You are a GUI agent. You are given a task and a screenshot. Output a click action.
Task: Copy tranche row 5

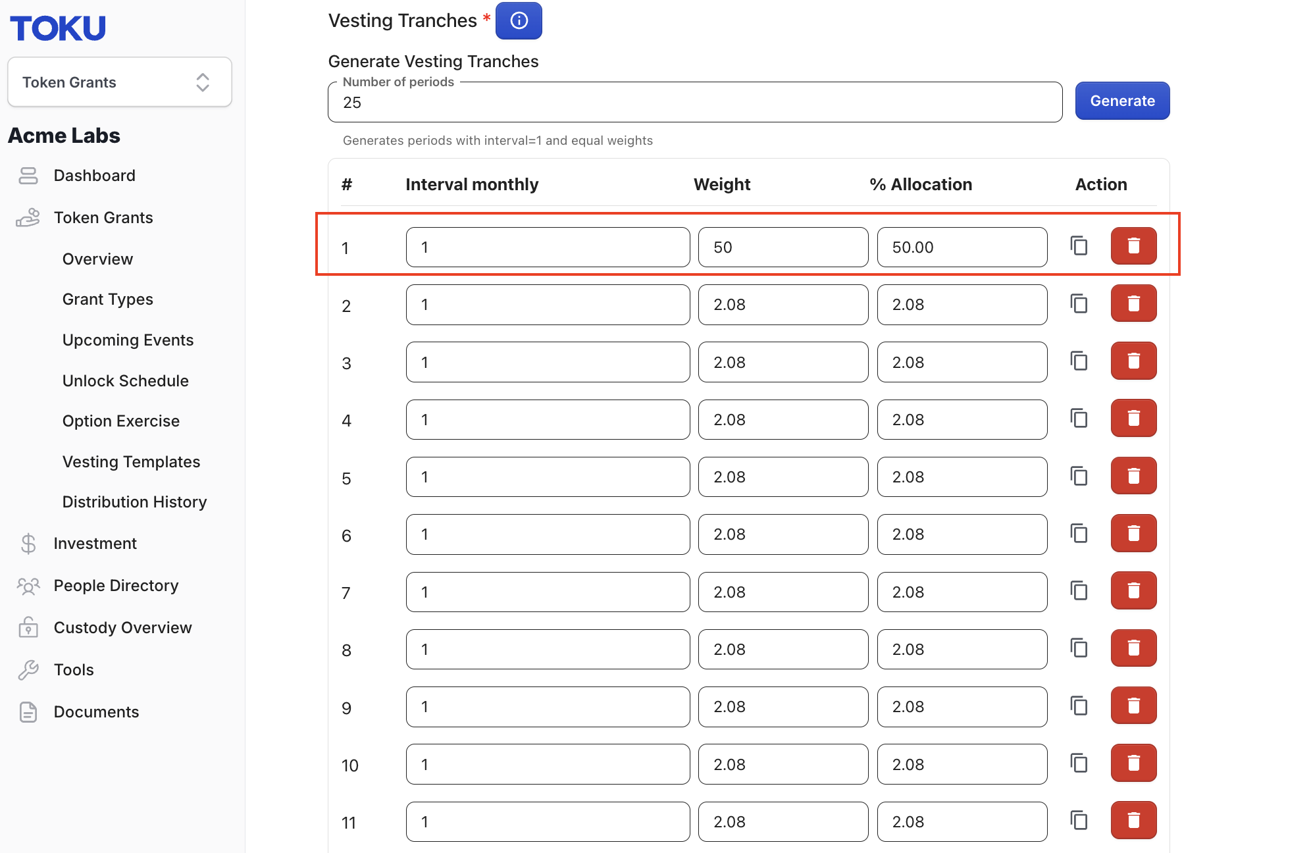coord(1079,476)
